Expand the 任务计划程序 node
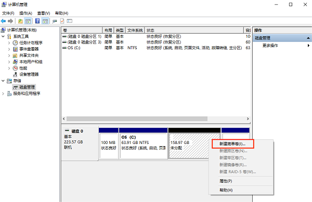312x202 pixels. coord(9,43)
